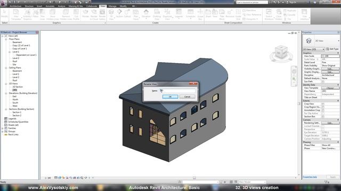
Task: Collapse the Elevations (Building Elevation) node
Action: [6, 93]
